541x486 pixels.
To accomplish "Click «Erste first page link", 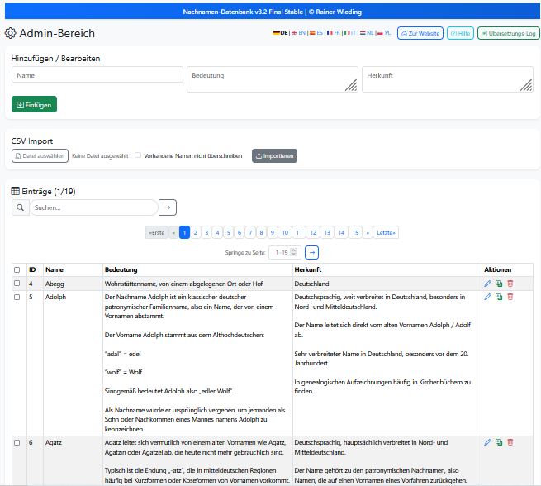I will (x=157, y=232).
